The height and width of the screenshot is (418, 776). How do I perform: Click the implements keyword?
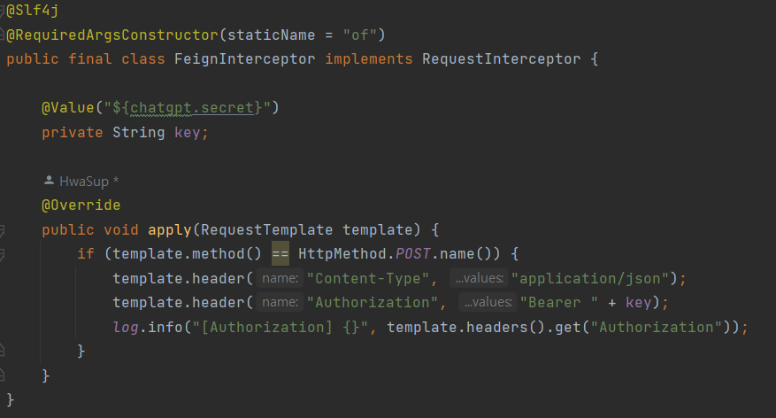pyautogui.click(x=369, y=59)
